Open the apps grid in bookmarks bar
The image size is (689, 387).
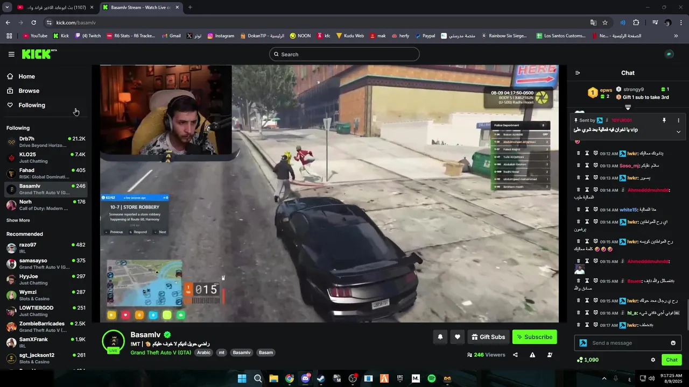pos(9,36)
